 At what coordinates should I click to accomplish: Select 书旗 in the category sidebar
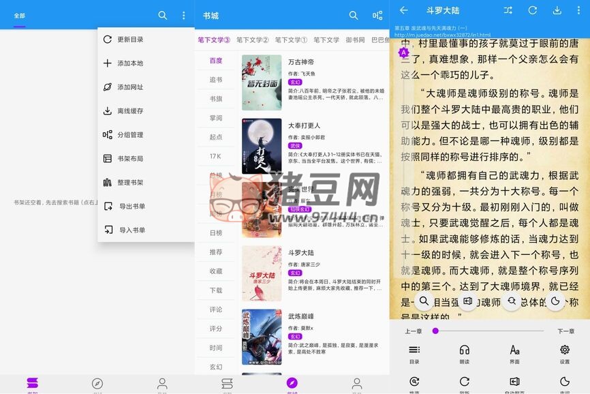[216, 99]
